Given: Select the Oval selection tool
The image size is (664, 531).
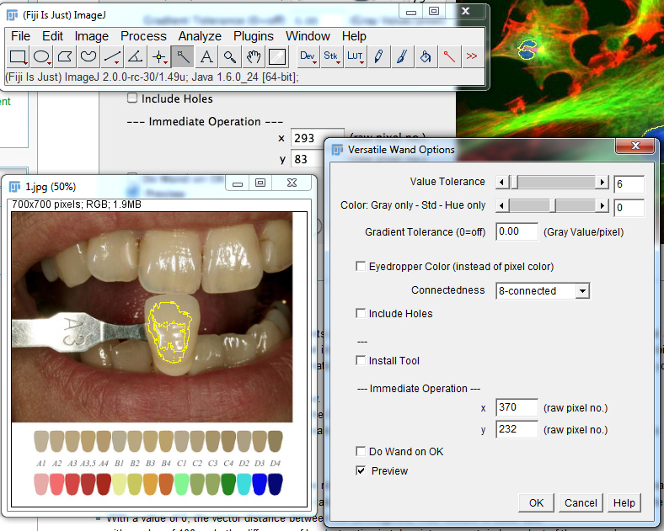Looking at the screenshot, I should click(41, 56).
